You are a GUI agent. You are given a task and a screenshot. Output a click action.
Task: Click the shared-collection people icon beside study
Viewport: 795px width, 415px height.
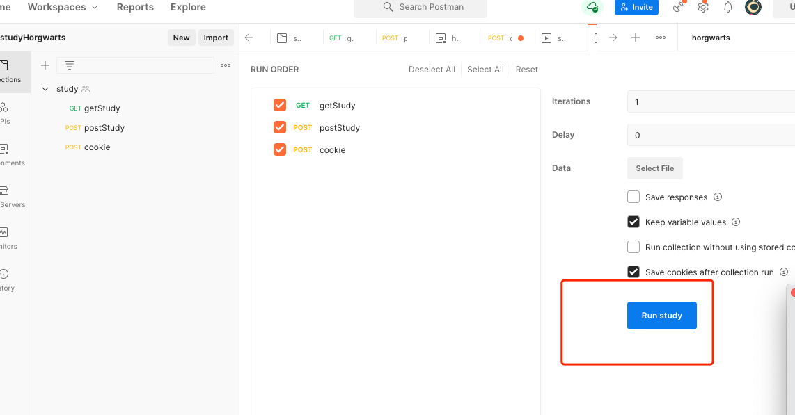[x=86, y=88]
